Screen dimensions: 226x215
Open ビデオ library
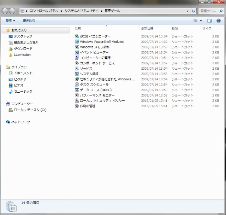(x=19, y=85)
